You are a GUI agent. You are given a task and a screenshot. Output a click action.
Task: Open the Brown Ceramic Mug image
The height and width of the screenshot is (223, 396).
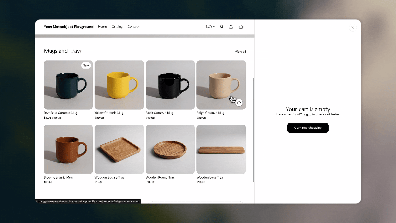click(x=68, y=149)
